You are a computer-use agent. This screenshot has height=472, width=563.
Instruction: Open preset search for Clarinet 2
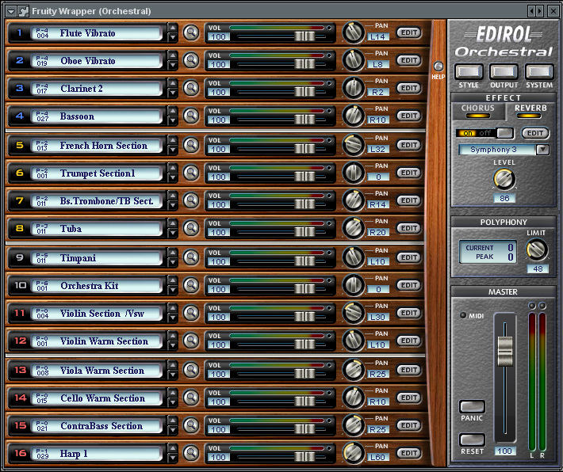tap(191, 88)
